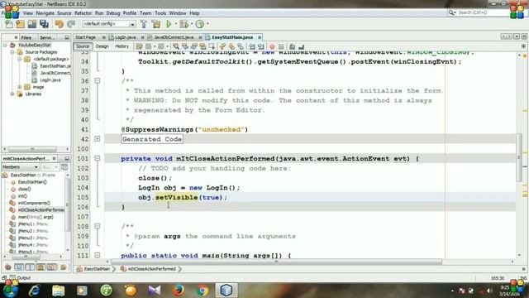Click the Uncomment icon in editor toolbar

coord(301,46)
